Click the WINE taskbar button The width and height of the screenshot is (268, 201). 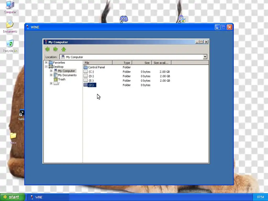[x=48, y=197]
